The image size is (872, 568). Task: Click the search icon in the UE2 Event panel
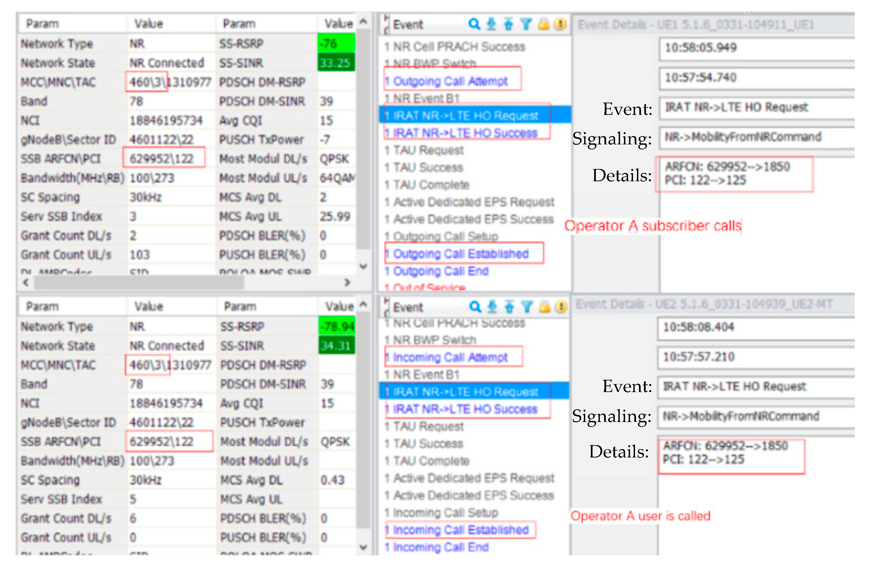click(475, 307)
